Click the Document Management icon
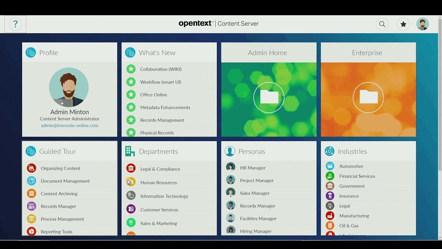 click(x=31, y=181)
